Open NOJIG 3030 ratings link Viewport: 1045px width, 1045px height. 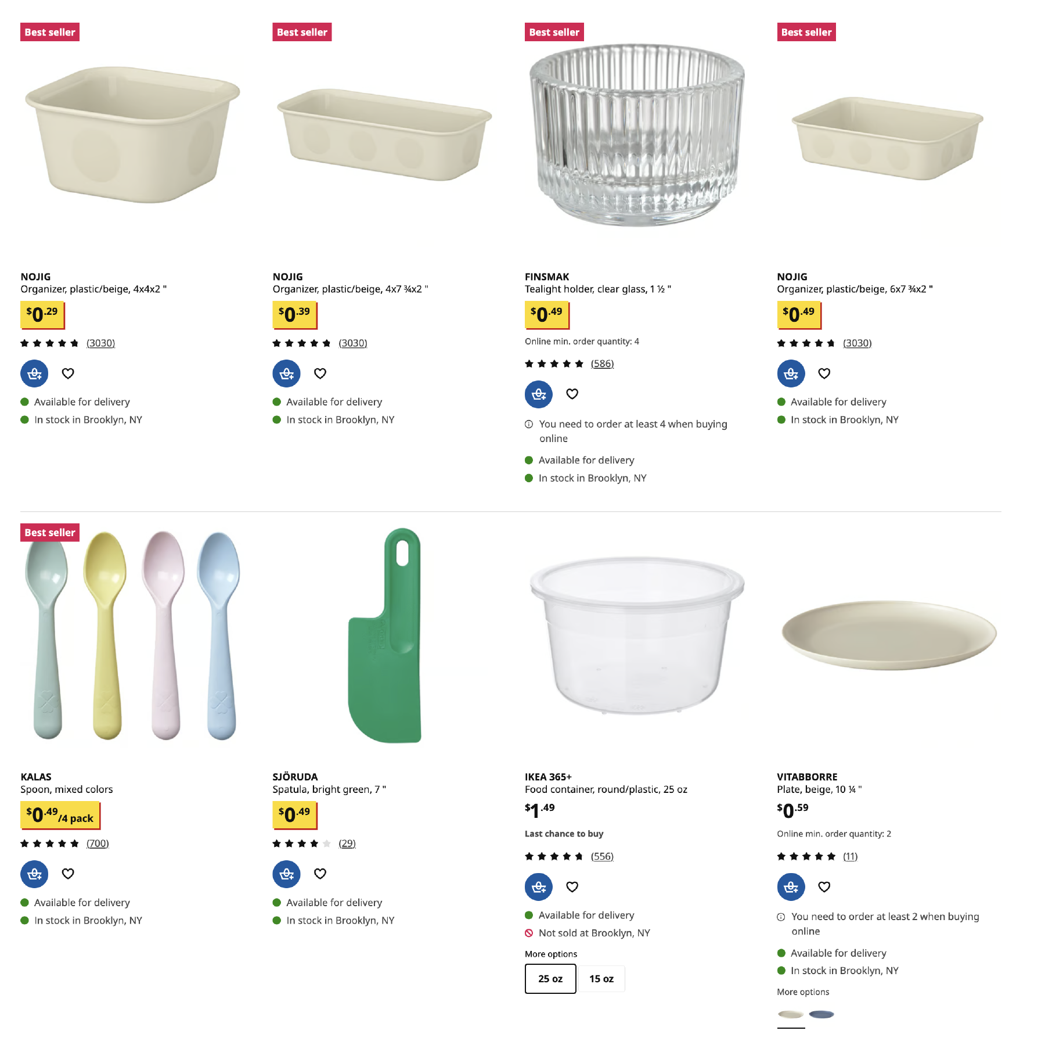click(x=100, y=343)
